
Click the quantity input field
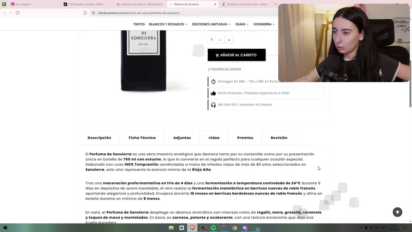pos(211,40)
